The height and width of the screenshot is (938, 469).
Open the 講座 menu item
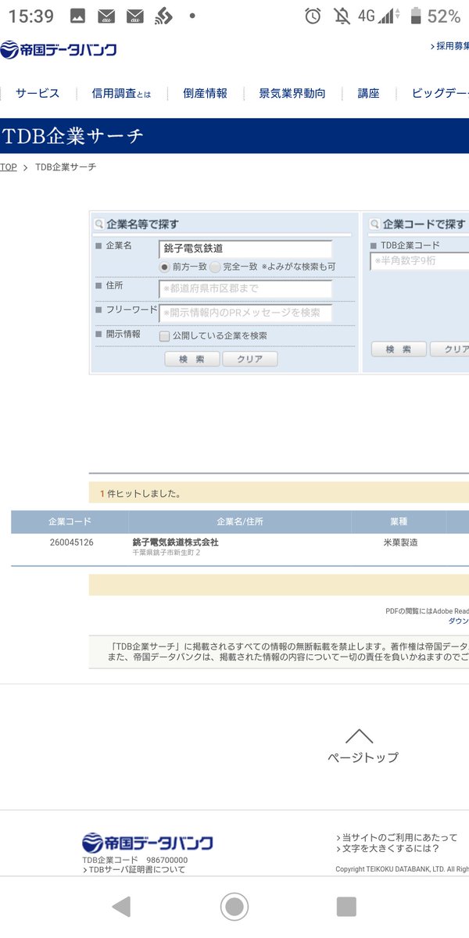(369, 93)
